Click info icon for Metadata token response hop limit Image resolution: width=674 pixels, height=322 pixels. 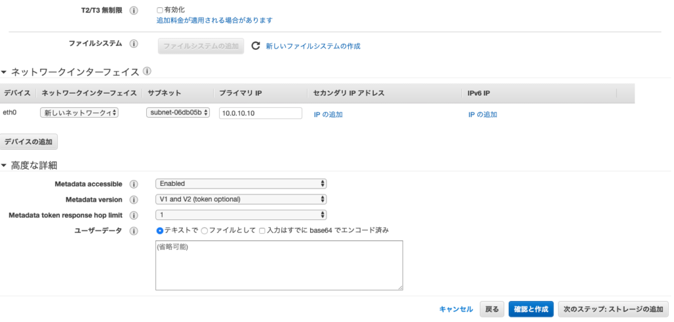pyautogui.click(x=134, y=215)
